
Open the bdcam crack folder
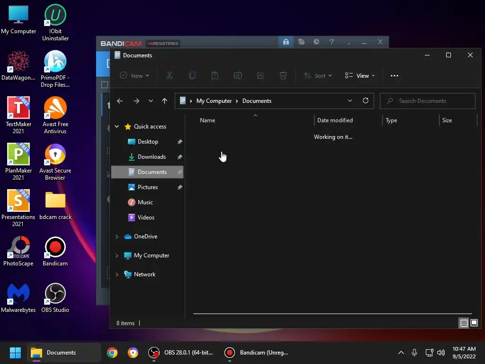pos(55,206)
